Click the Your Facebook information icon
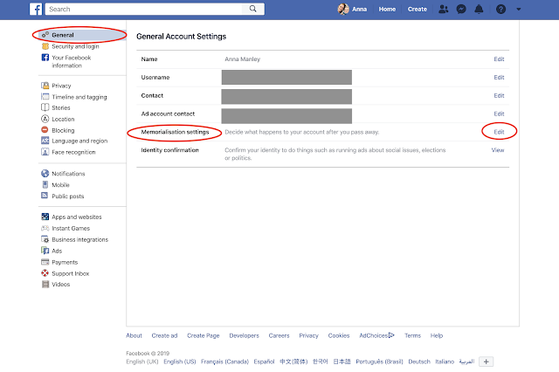559x372 pixels. coord(45,58)
